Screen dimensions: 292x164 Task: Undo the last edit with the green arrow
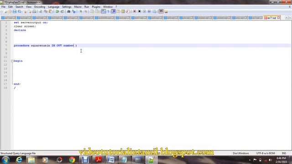[x=57, y=11]
